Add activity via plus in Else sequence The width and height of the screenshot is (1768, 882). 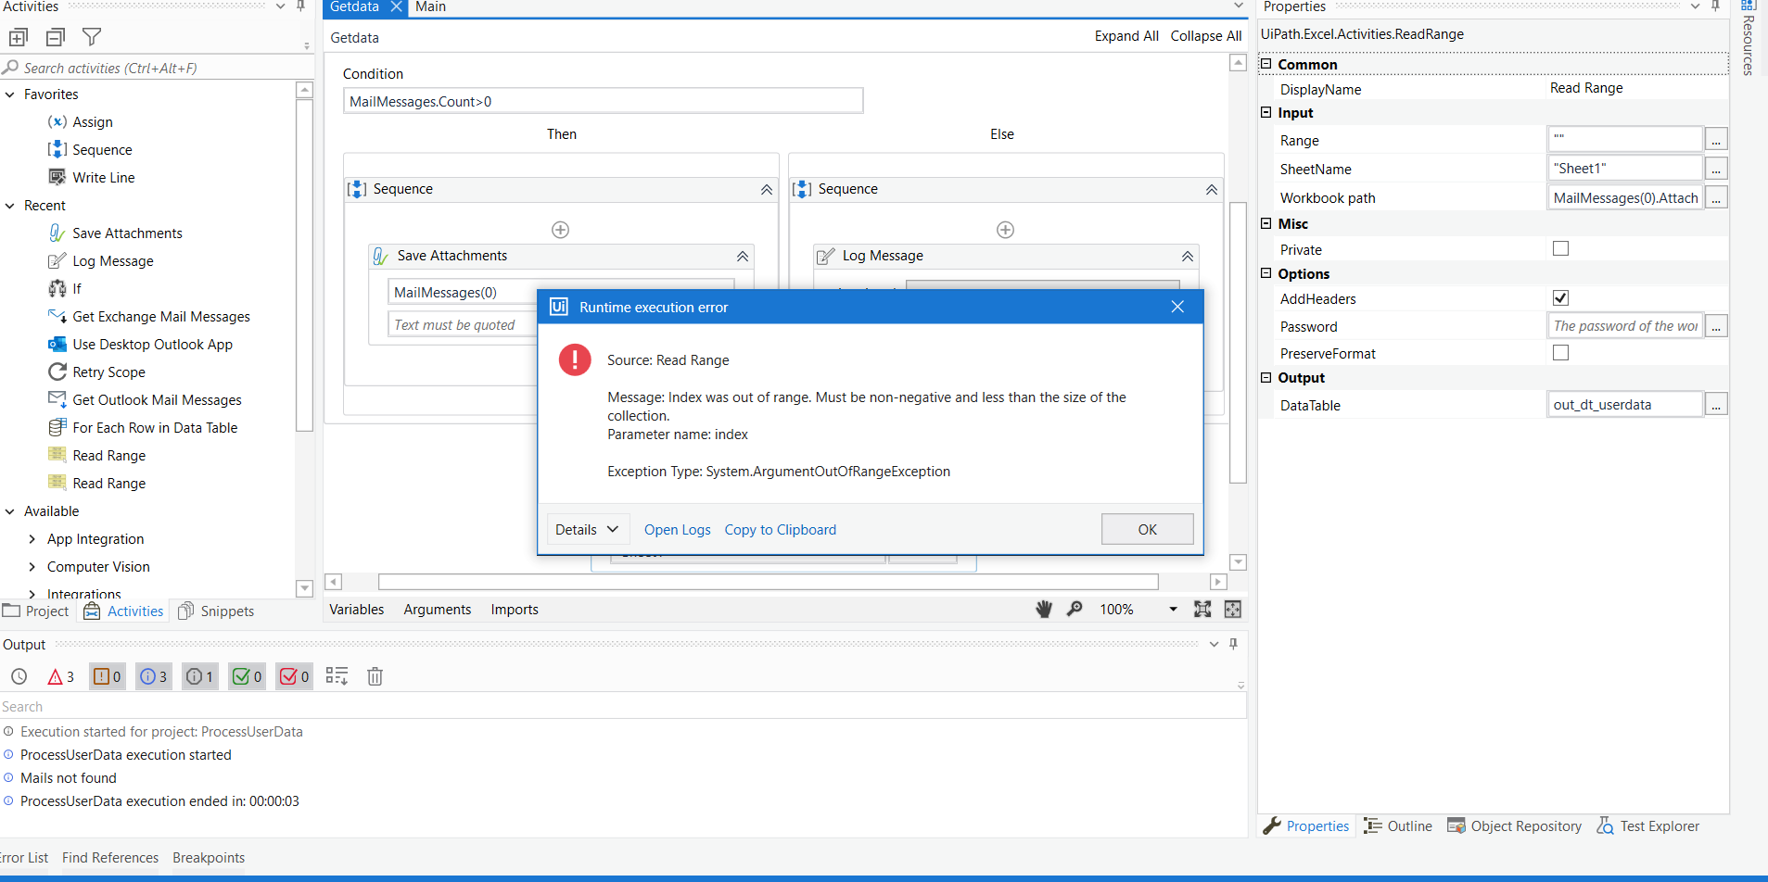click(x=1005, y=230)
